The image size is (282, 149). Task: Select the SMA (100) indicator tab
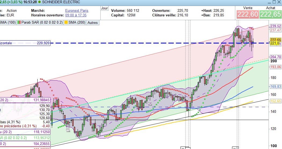coord(8,23)
